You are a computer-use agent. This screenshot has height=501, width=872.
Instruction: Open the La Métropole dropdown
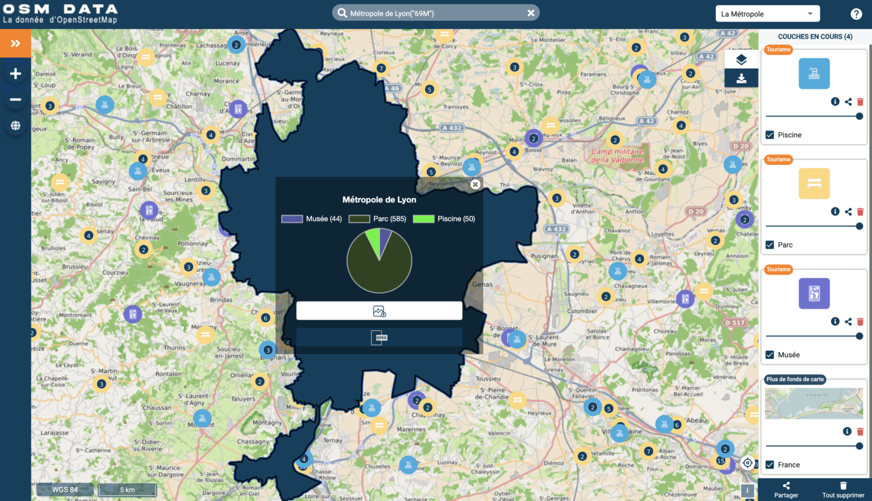(x=768, y=13)
